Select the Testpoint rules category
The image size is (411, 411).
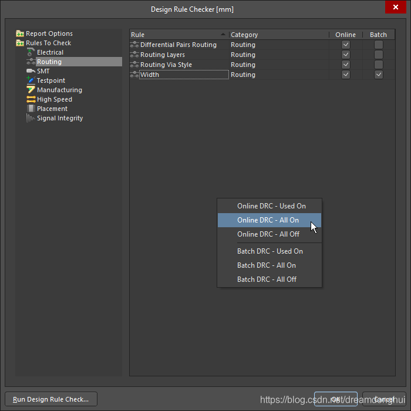pos(51,80)
